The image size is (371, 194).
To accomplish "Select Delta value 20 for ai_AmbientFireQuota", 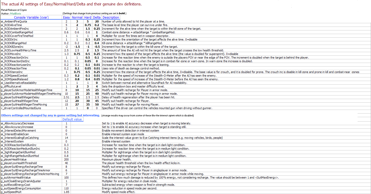I will coord(97,21).
